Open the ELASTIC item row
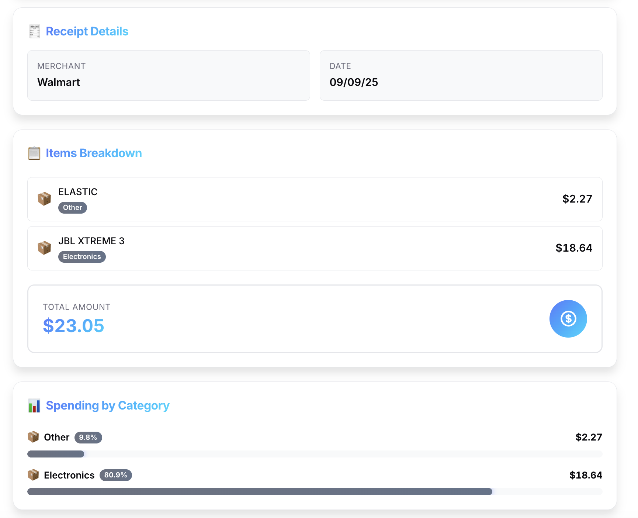638x518 pixels. (x=315, y=199)
